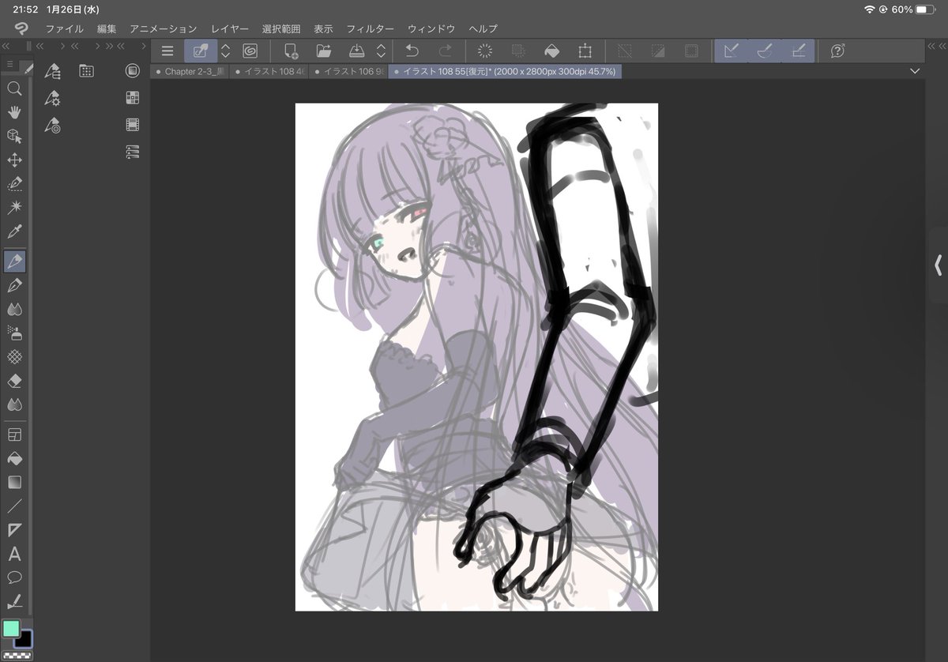Select the Figure straight line tool
This screenshot has height=662, width=948.
tap(14, 506)
